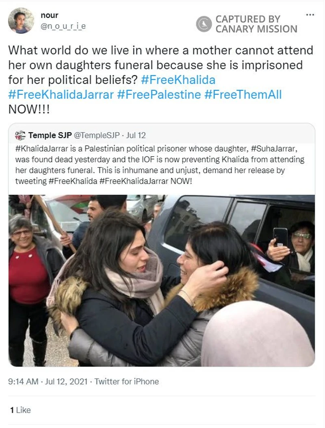
Task: View the 1 Like count
Action: [x=20, y=410]
